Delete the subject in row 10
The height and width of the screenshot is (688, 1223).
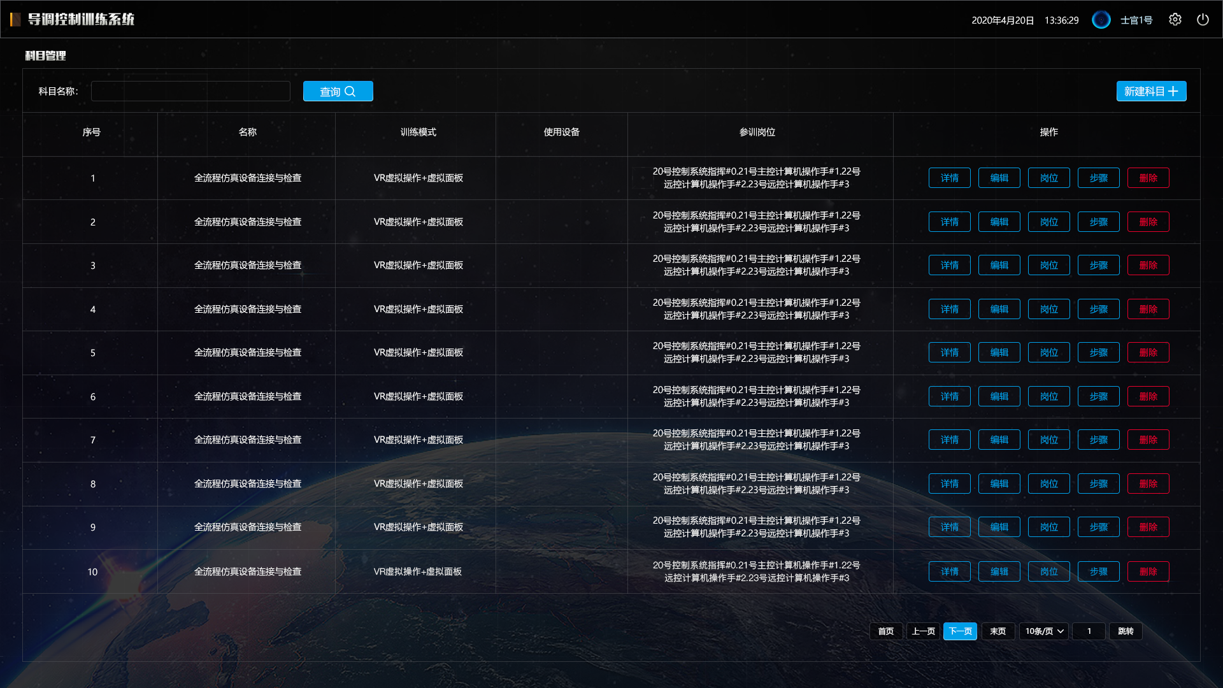click(1148, 571)
